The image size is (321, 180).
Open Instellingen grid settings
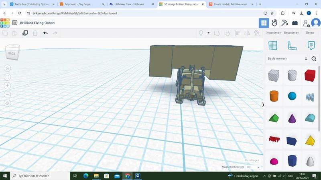point(252,160)
